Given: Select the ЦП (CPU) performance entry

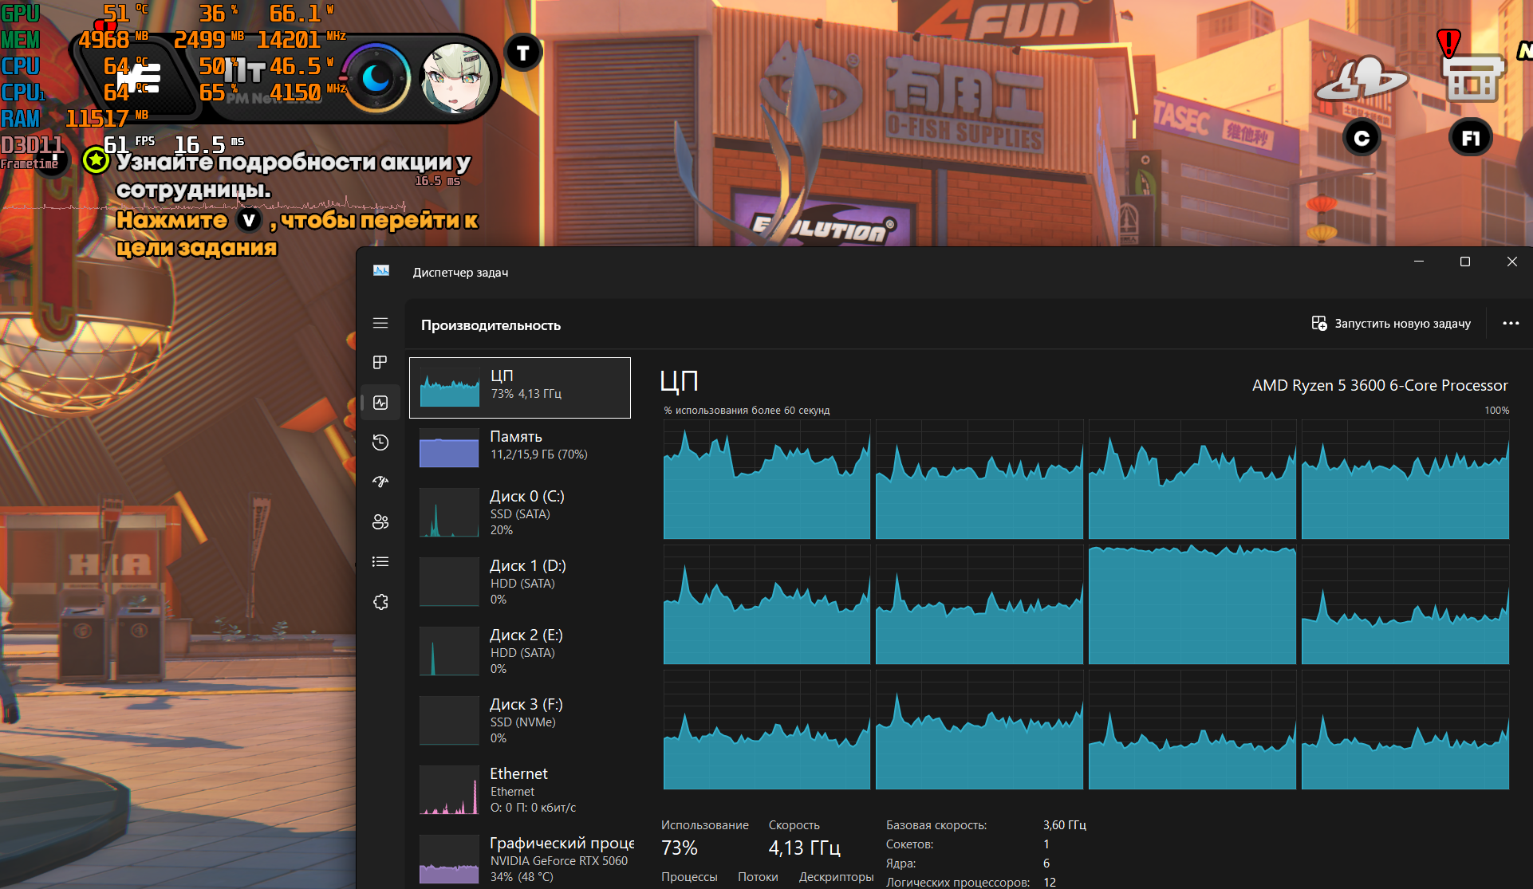Looking at the screenshot, I should 520,387.
